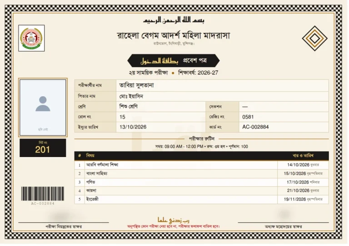Select the father name "মোঃ ইয়াসিন"
Viewport: 349px width, 246px height.
pos(131,96)
